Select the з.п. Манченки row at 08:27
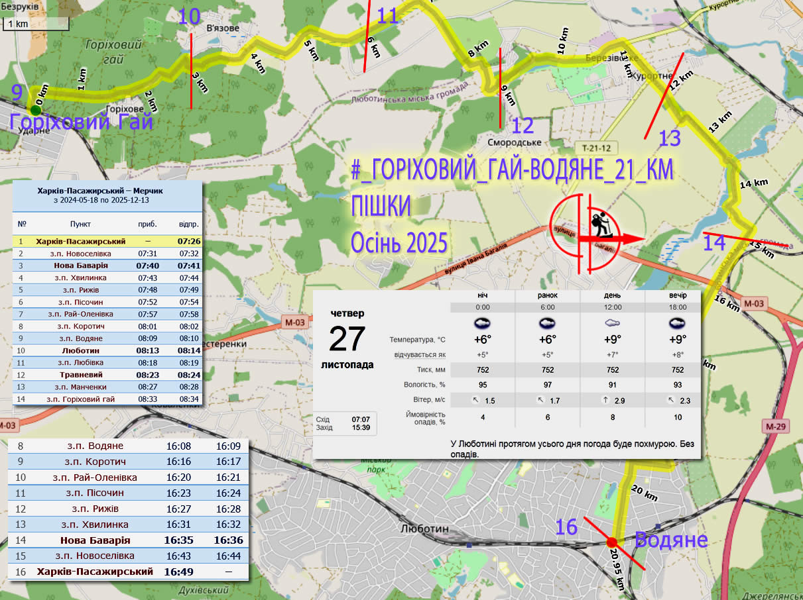 click(x=108, y=387)
